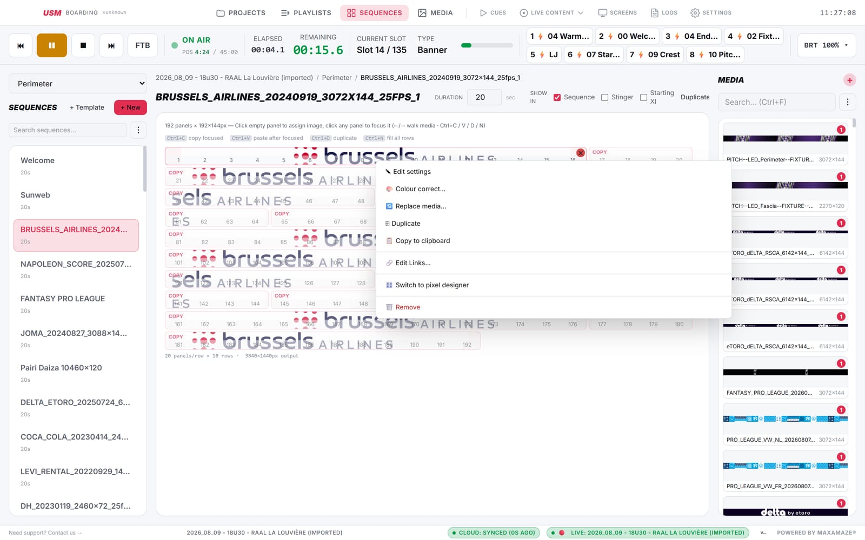Trigger cue 1 04 Warm...
Screen dimensions: 865x540
[560, 36]
